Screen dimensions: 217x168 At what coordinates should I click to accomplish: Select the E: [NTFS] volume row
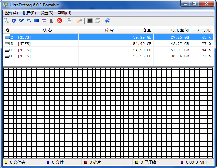tap(108, 50)
